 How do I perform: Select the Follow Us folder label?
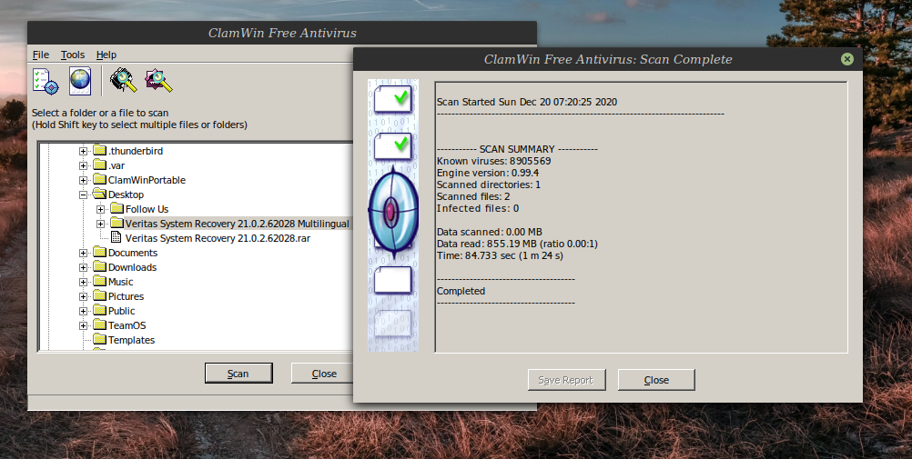pyautogui.click(x=147, y=208)
